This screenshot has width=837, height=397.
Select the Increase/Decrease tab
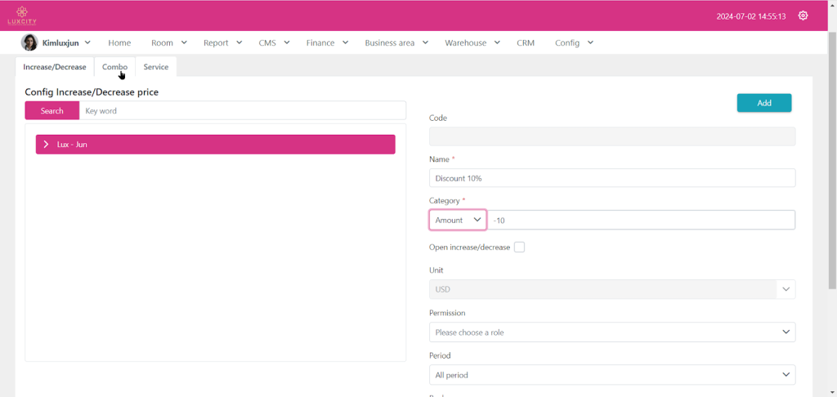coord(55,67)
